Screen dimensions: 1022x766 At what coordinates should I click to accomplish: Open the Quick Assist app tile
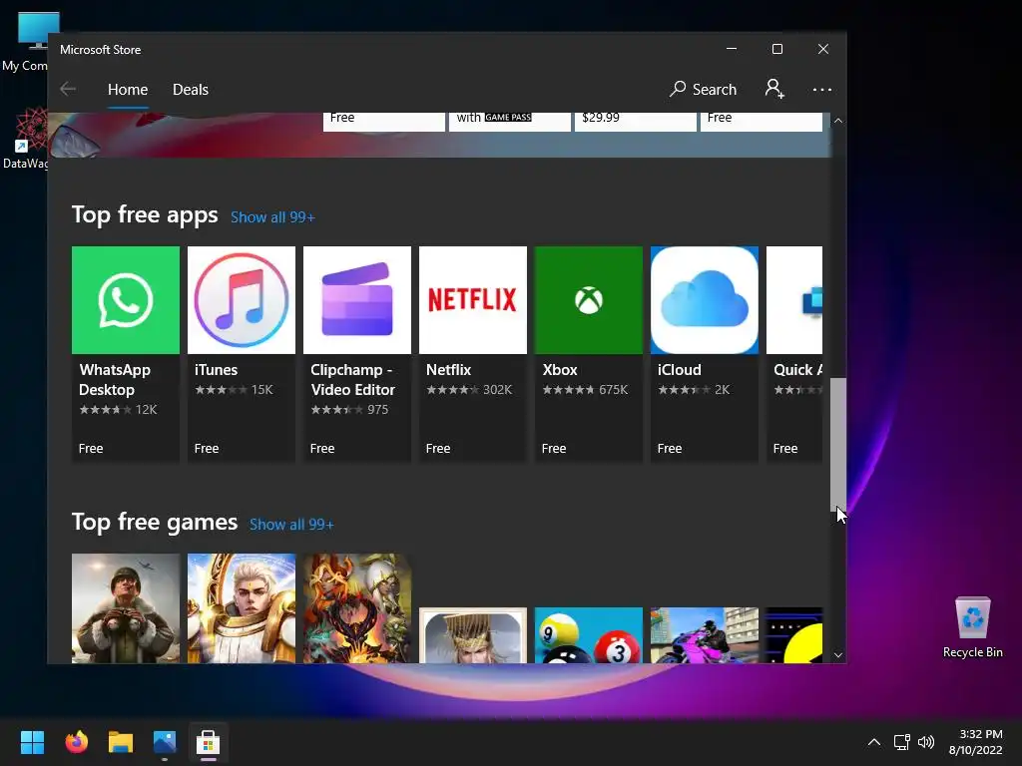pos(794,354)
